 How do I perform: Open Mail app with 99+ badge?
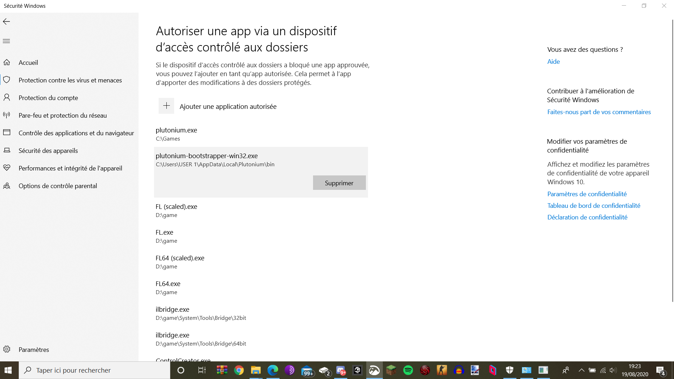307,371
